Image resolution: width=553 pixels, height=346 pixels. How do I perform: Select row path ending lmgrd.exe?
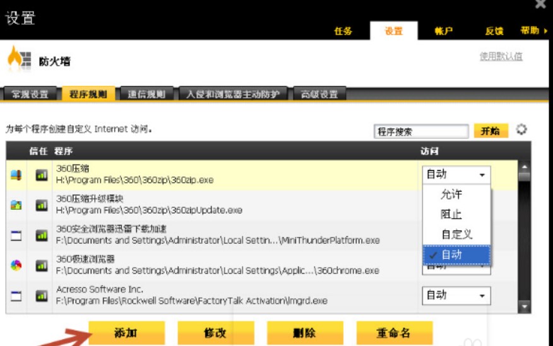point(191,301)
